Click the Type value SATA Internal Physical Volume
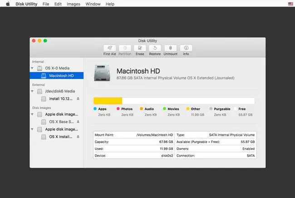The image size is (295, 198). (232, 135)
